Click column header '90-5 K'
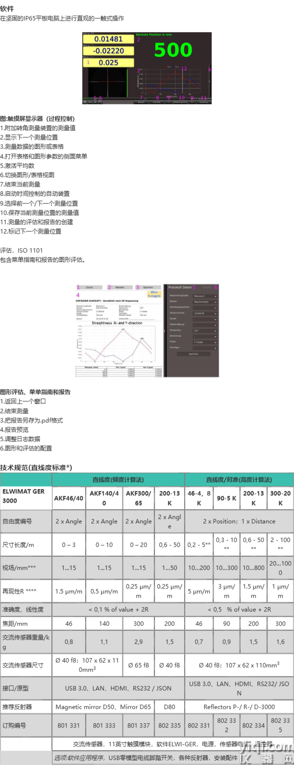Viewport: 294px width, 765px height. (227, 498)
